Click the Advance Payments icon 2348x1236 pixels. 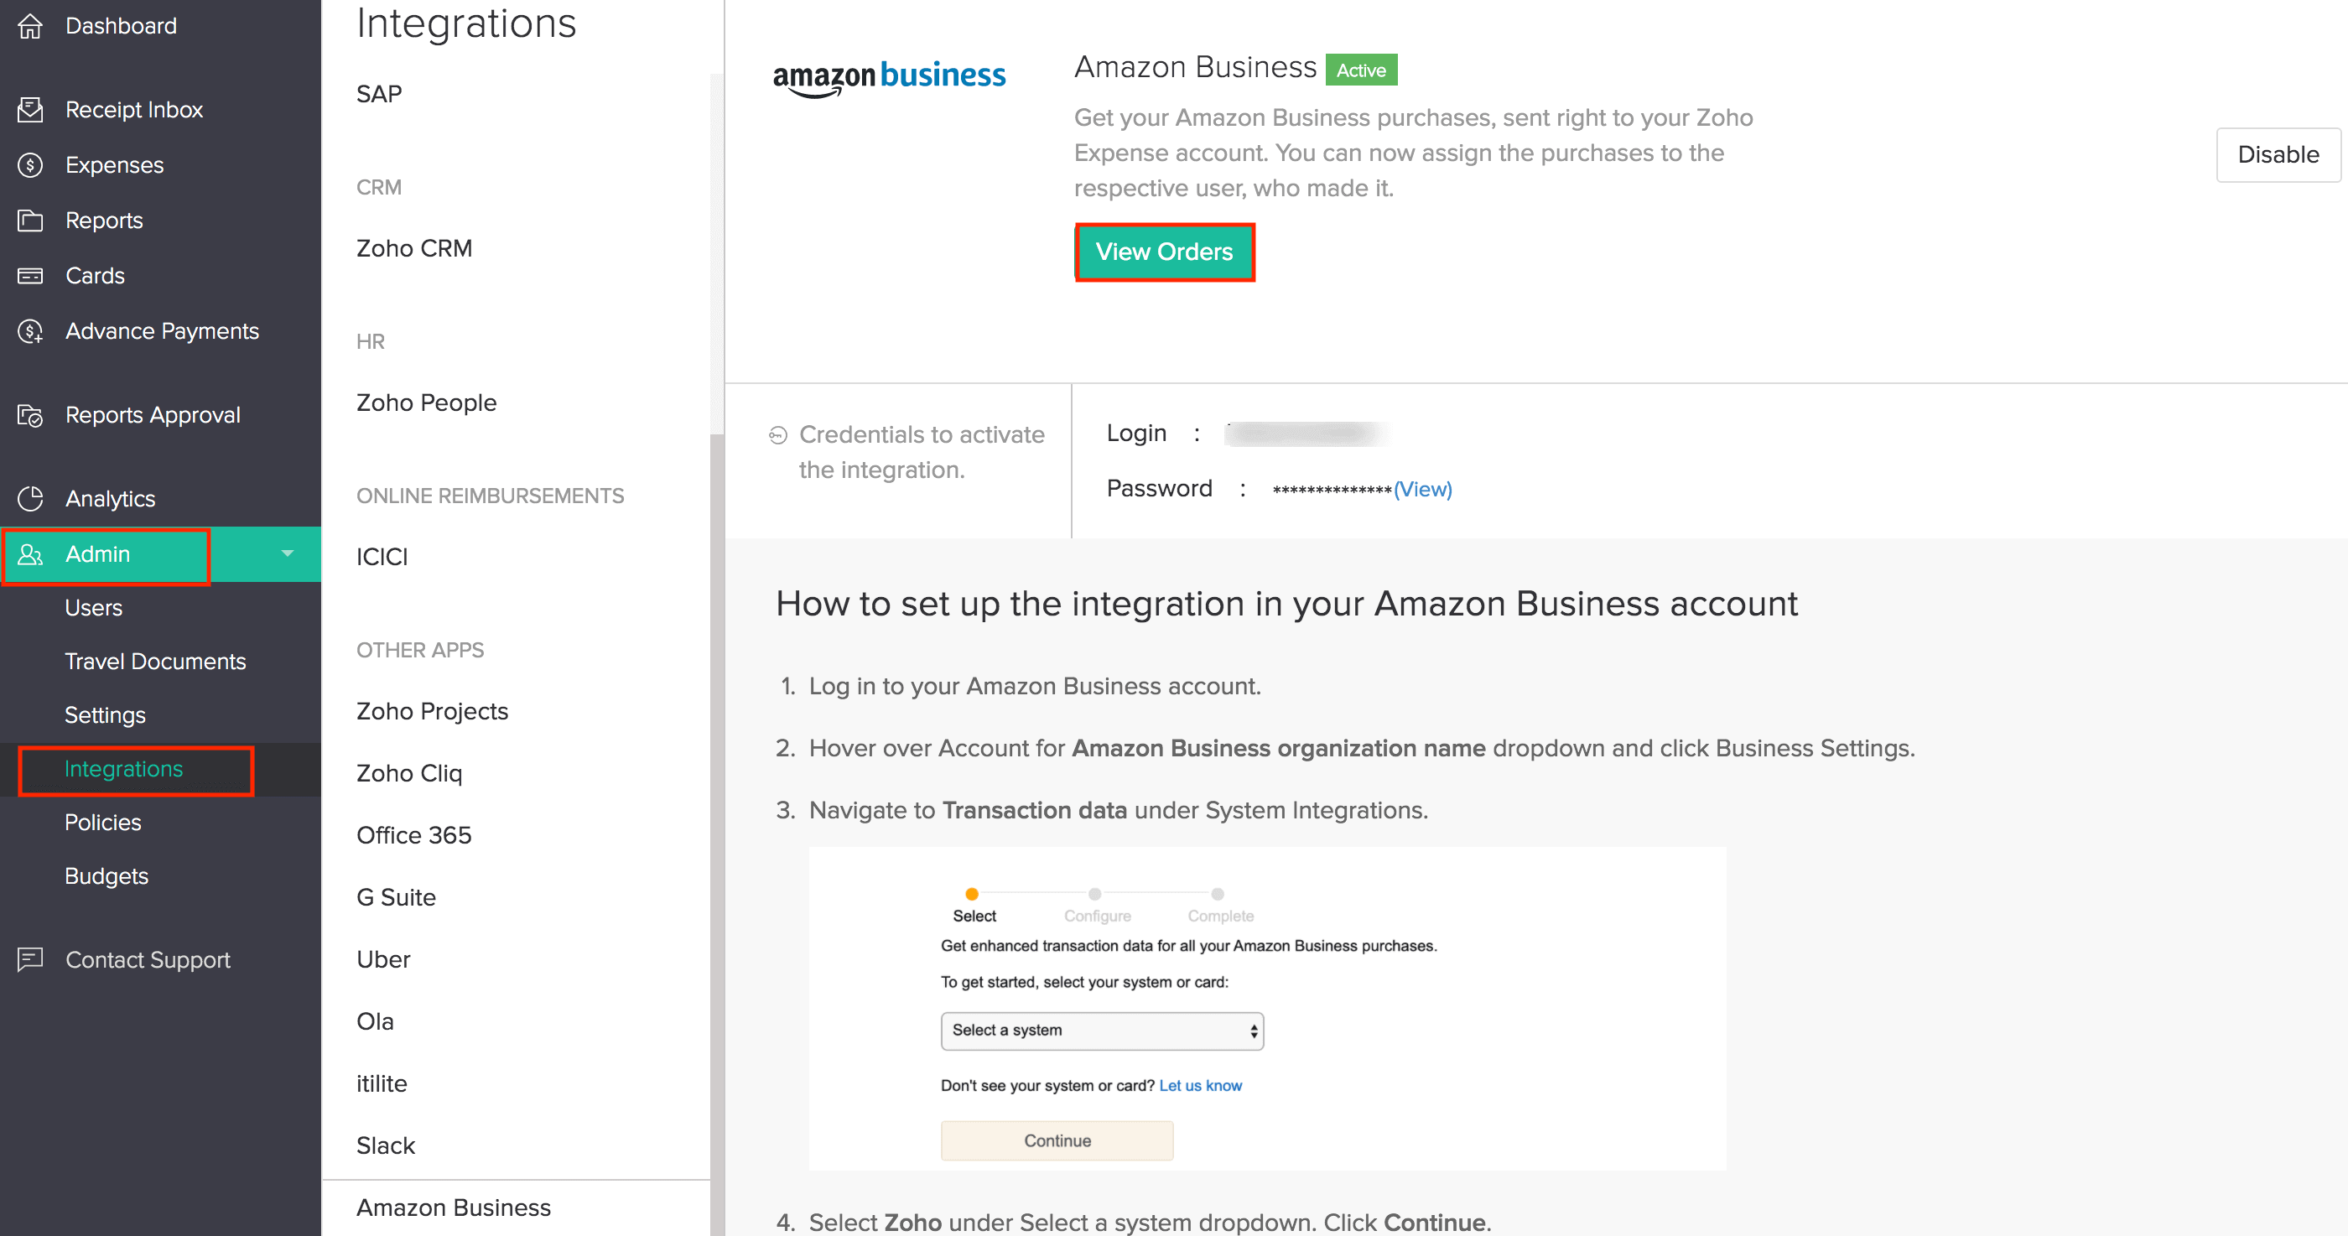point(30,331)
